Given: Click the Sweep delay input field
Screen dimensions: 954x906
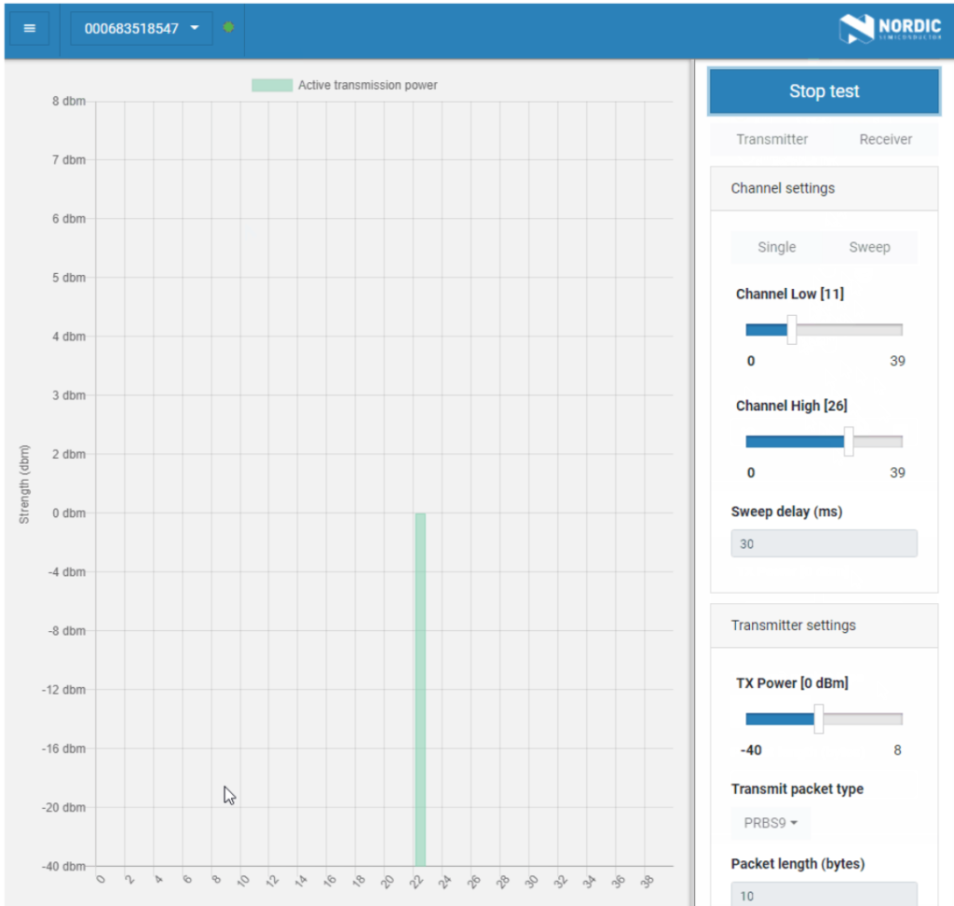Looking at the screenshot, I should point(824,544).
